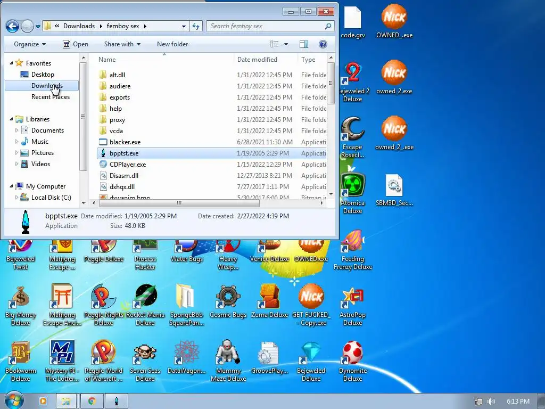Open the Water Bugs shortcut
Viewport: 545px width, 409px height.
tap(187, 251)
